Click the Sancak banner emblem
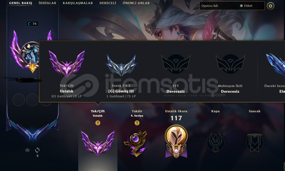 (255, 143)
